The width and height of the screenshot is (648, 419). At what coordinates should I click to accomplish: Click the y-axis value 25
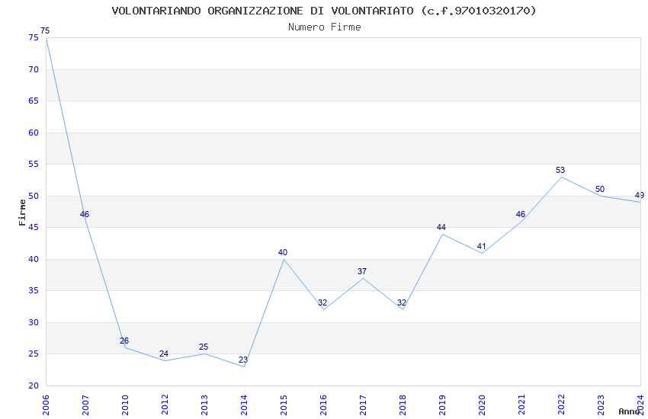(34, 354)
